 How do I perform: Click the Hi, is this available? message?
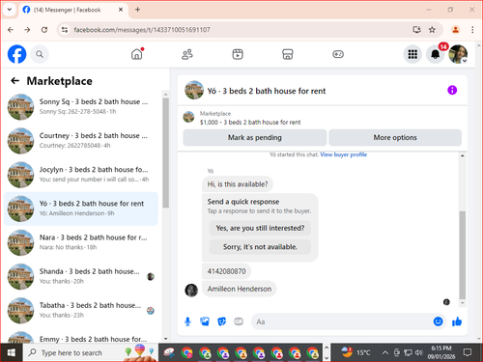click(x=238, y=184)
